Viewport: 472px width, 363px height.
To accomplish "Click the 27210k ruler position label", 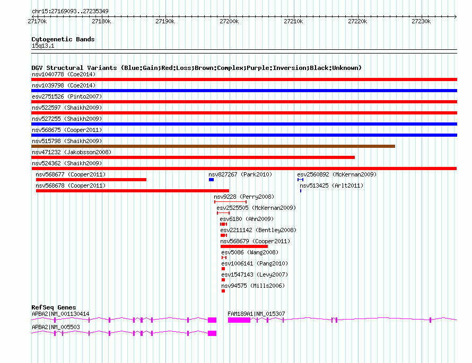I will tap(293, 21).
